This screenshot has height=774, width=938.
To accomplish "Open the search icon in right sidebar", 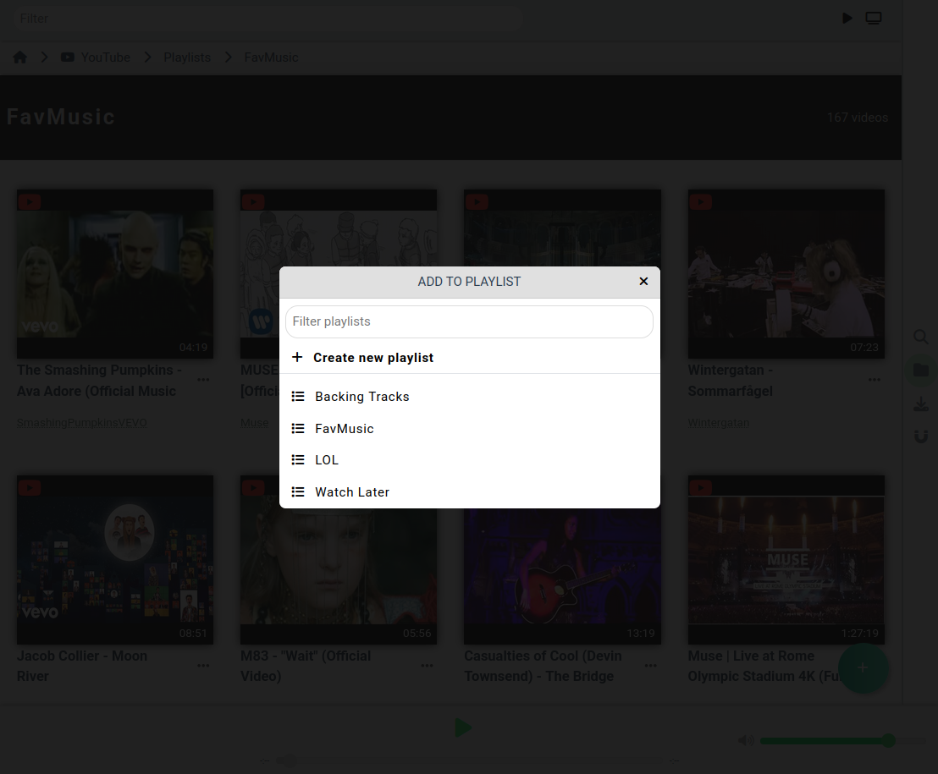I will (921, 338).
